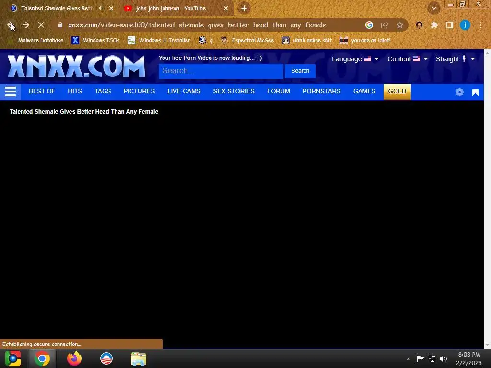Open network status tray icon
The image size is (491, 368).
click(432, 358)
